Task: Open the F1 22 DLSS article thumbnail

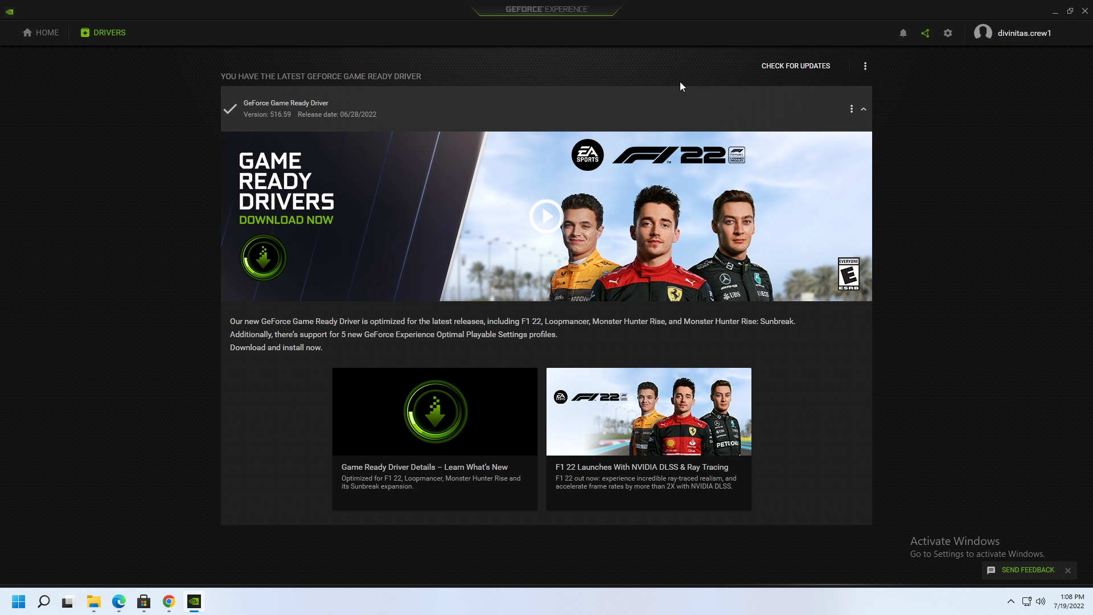Action: (649, 412)
